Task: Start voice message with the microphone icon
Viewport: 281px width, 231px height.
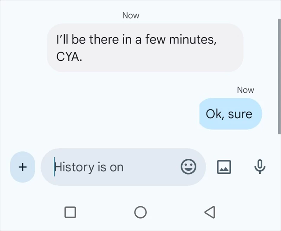Action: pyautogui.click(x=260, y=167)
